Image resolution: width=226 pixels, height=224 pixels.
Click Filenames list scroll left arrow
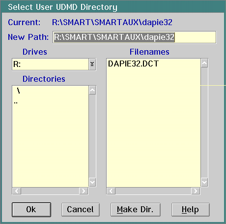point(111,191)
